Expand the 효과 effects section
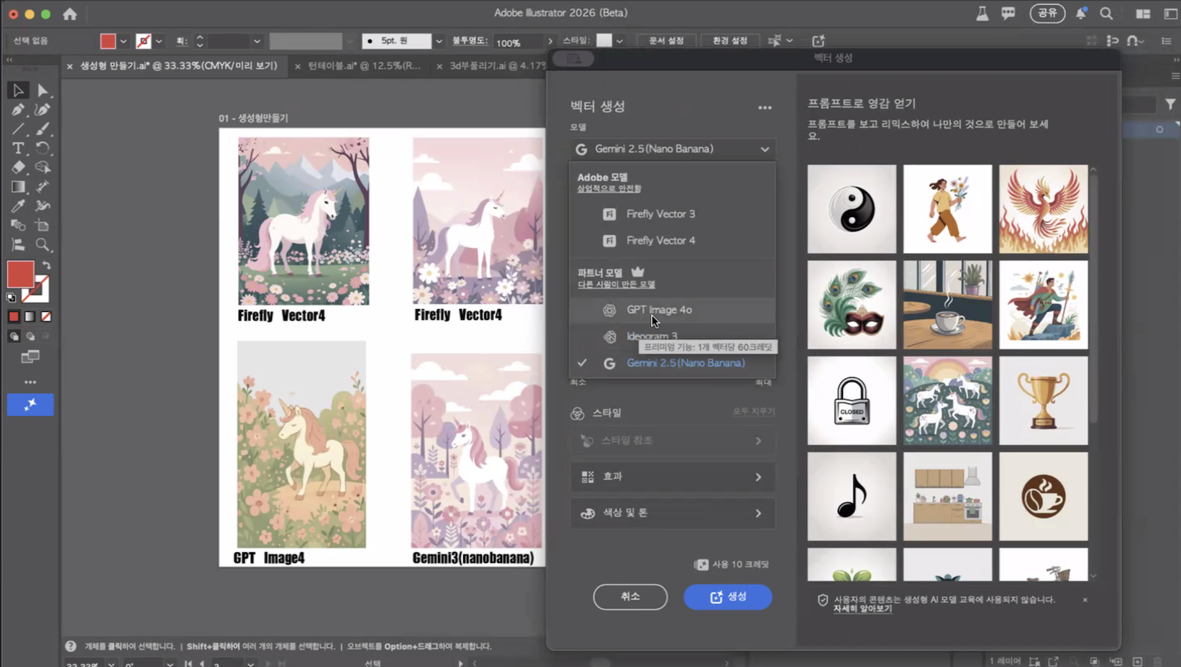This screenshot has height=667, width=1181. coord(673,477)
